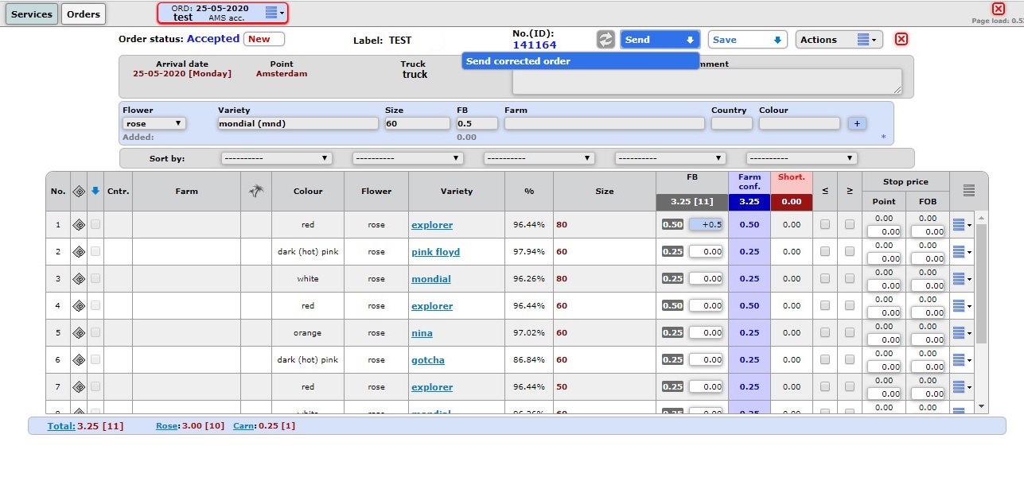The height and width of the screenshot is (477, 1024).
Task: Open the Actions dropdown menu
Action: (x=839, y=40)
